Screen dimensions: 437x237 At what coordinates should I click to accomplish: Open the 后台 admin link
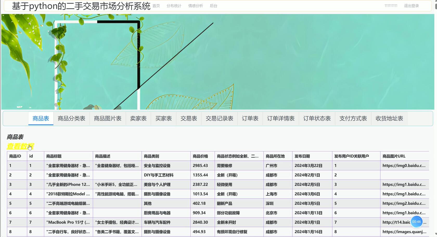tap(213, 6)
